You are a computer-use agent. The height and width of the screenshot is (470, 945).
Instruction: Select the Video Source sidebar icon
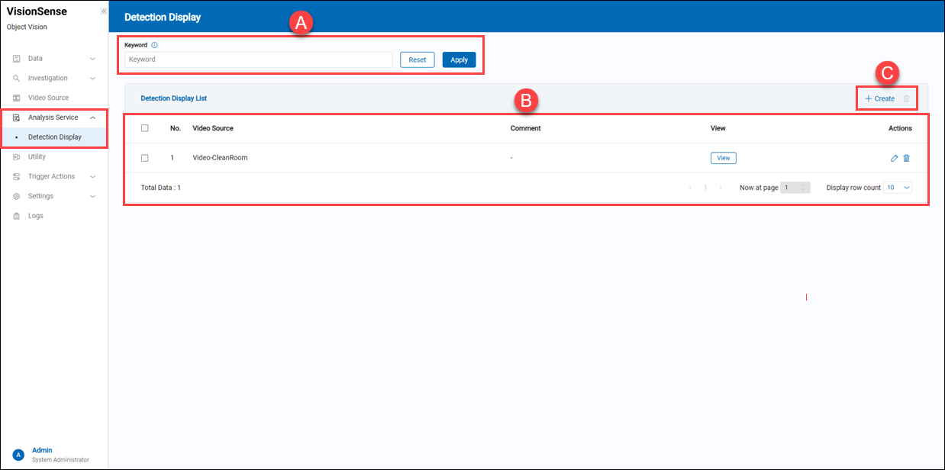pos(17,98)
